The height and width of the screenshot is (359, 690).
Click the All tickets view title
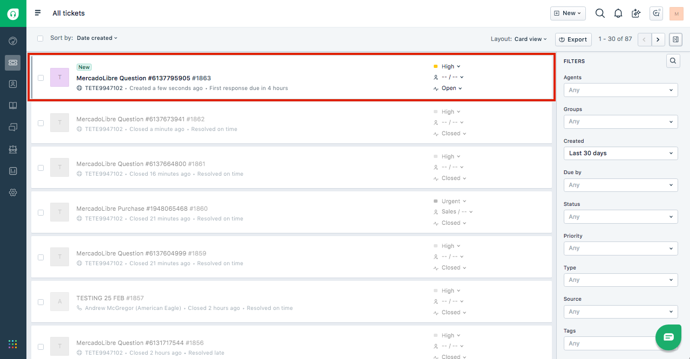69,13
